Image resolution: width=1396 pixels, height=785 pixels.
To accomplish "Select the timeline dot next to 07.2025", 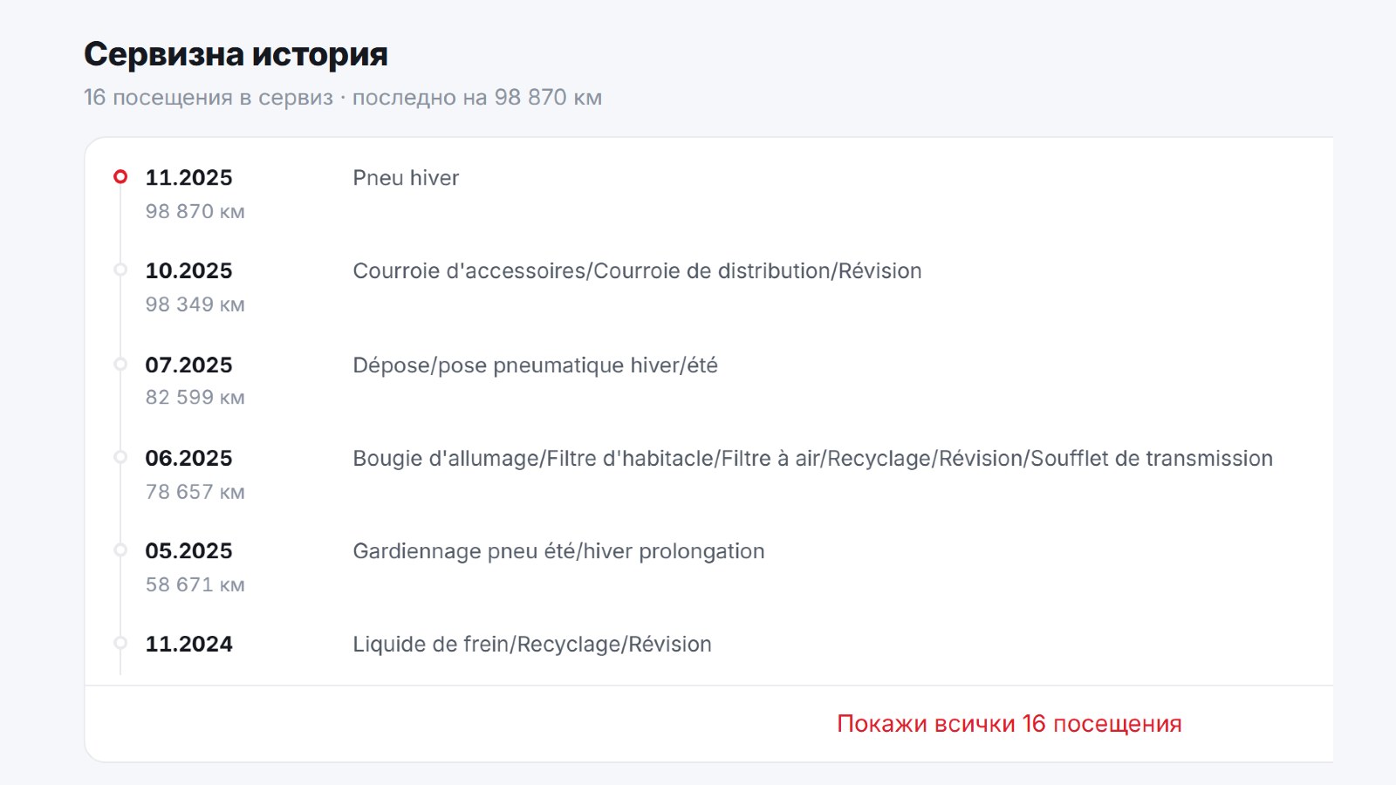I will click(120, 365).
